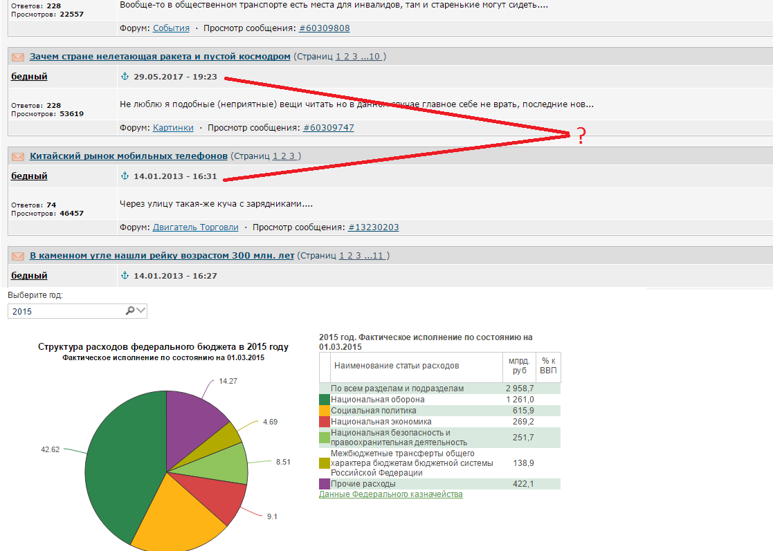The width and height of the screenshot is (773, 551).
Task: View message #60309747
Action: 328,127
